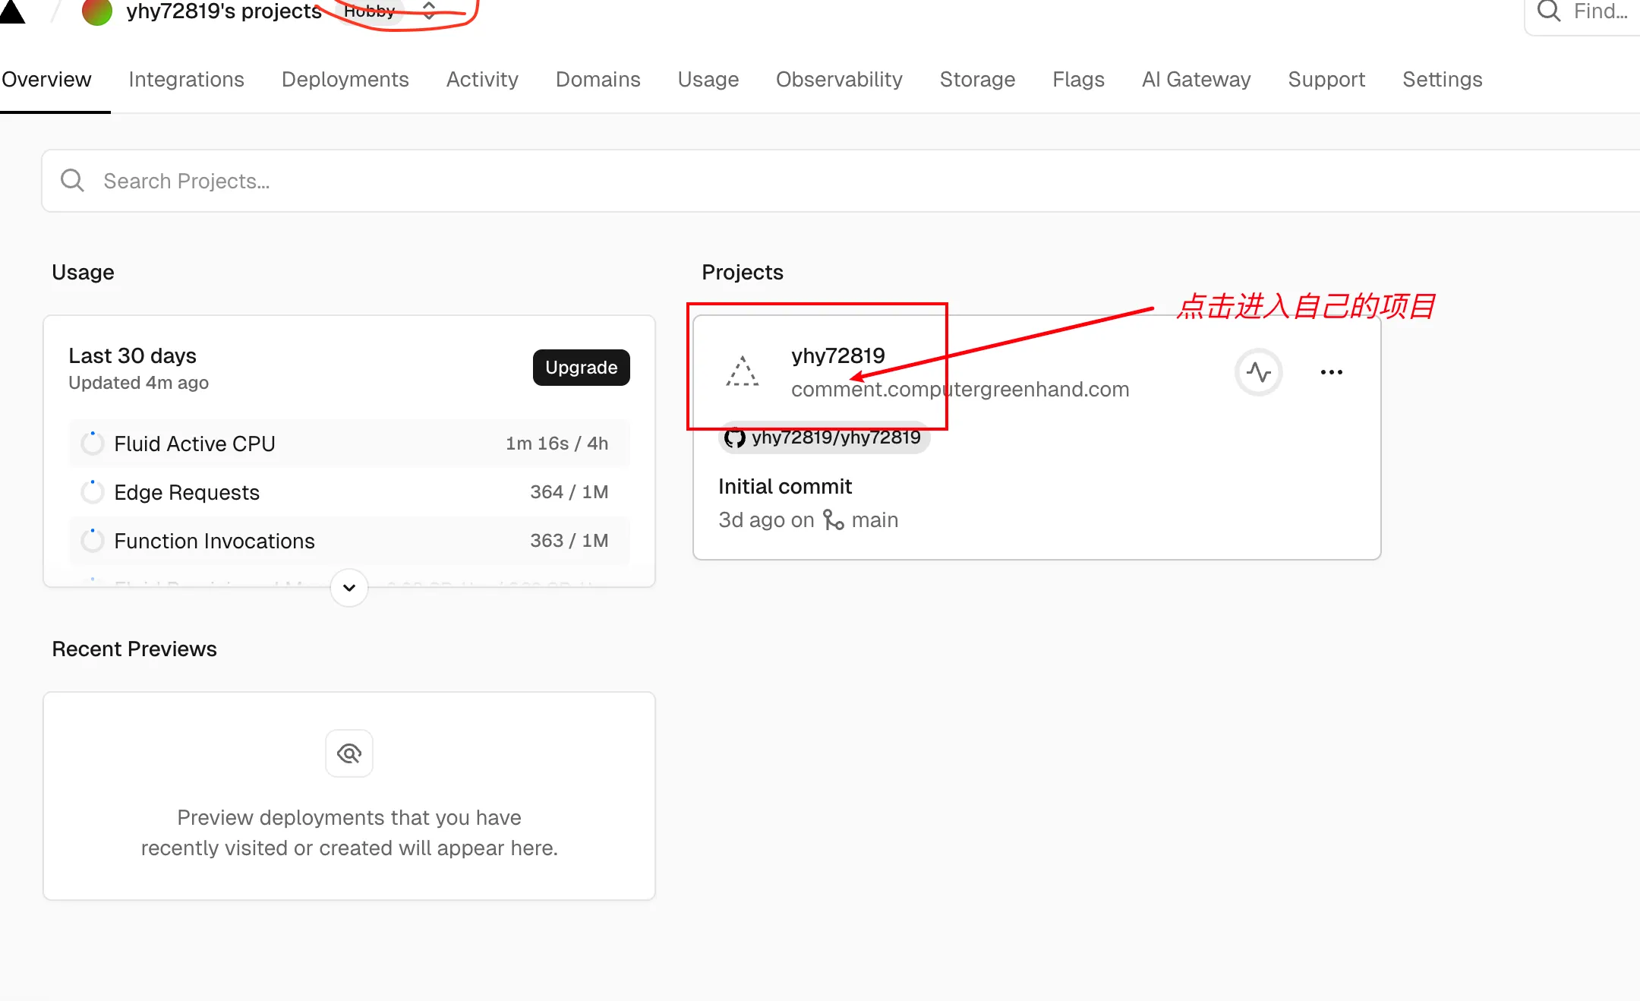Open the yhy72819/yhy72819 GitHub repo badge
Viewport: 1640px width, 1001px height.
point(824,437)
